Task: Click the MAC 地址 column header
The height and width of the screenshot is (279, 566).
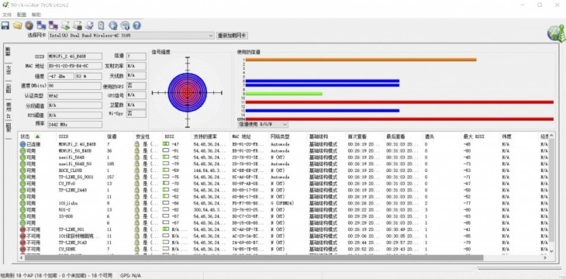Action: 249,137
